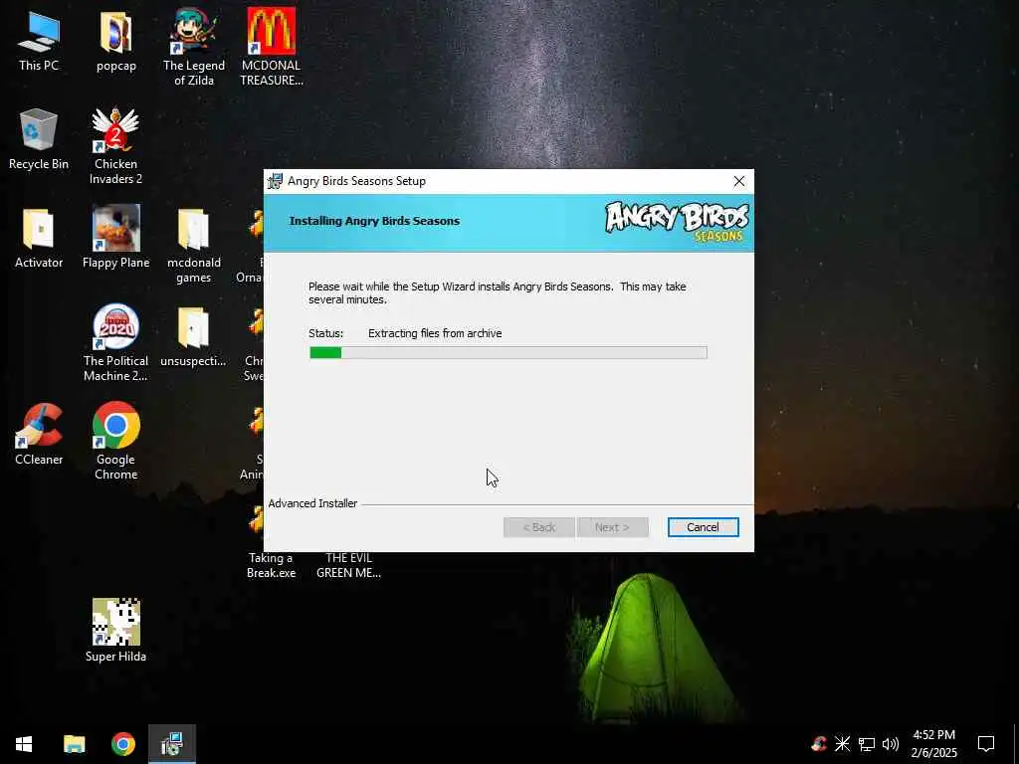Click the green installation progress bar
The width and height of the screenshot is (1019, 764).
509,353
